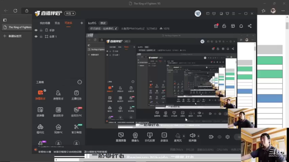
Task: Toggle lock on the 全屏 1 source row
Action: [x=41, y=37]
